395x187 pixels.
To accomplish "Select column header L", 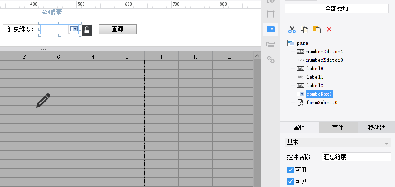I will point(230,57).
